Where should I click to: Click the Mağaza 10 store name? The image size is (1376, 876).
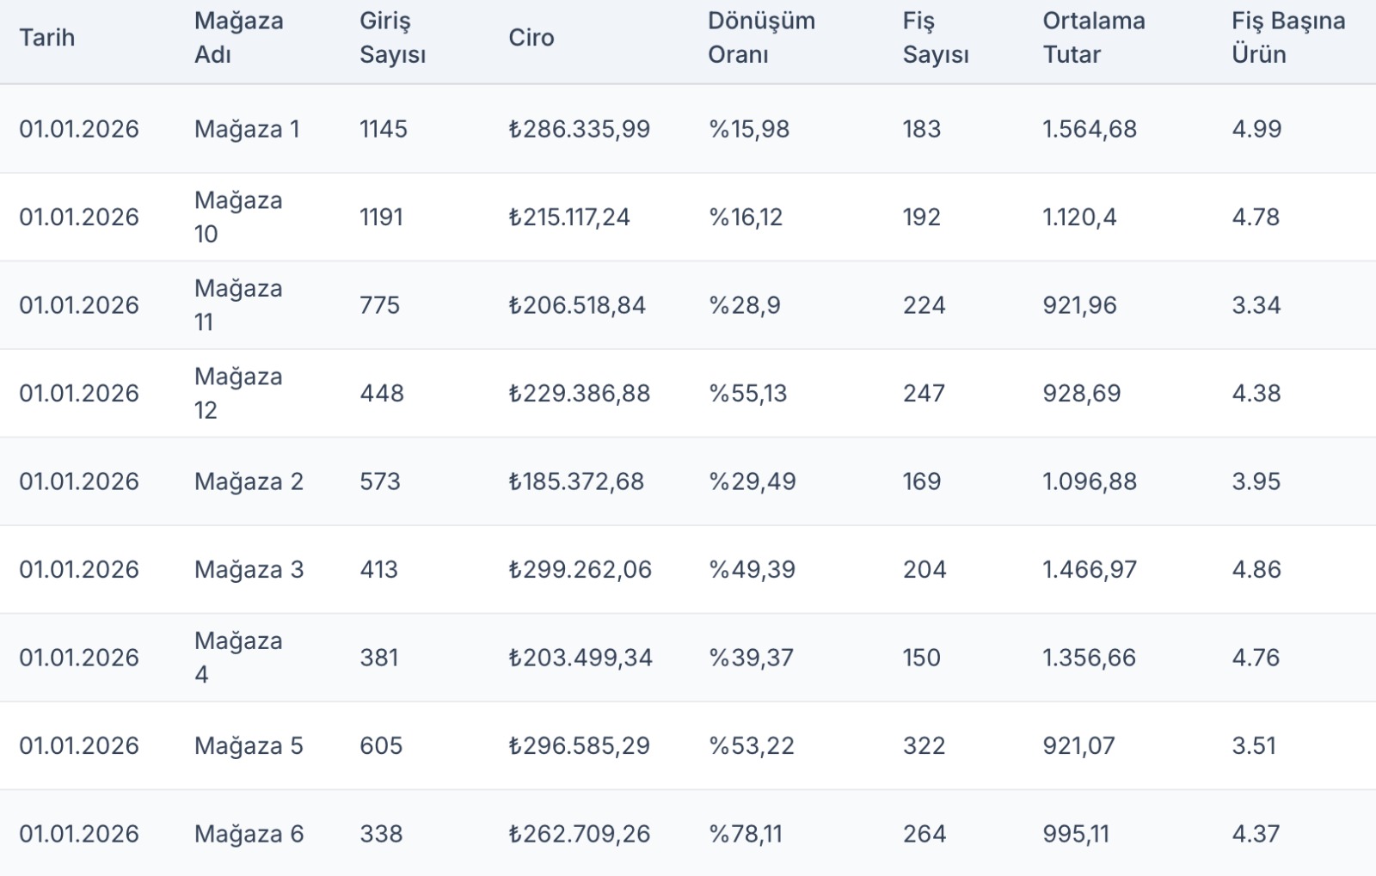237,217
